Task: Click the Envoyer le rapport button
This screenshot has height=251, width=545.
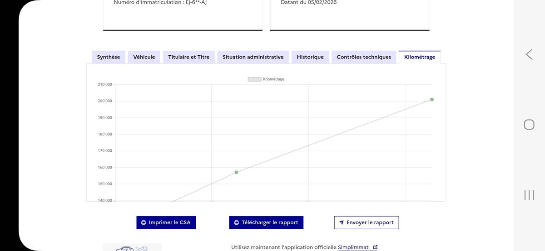Action: click(x=367, y=222)
